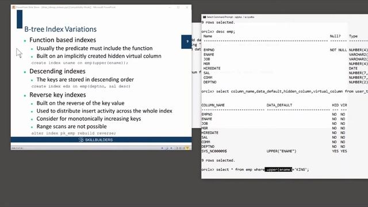Click the SkillBuilders logo on slide footer
This screenshot has height=207, width=368.
pos(96,140)
